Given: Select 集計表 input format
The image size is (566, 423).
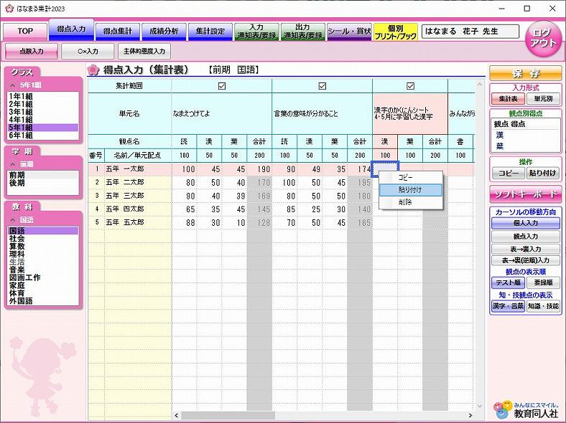Looking at the screenshot, I should click(508, 99).
